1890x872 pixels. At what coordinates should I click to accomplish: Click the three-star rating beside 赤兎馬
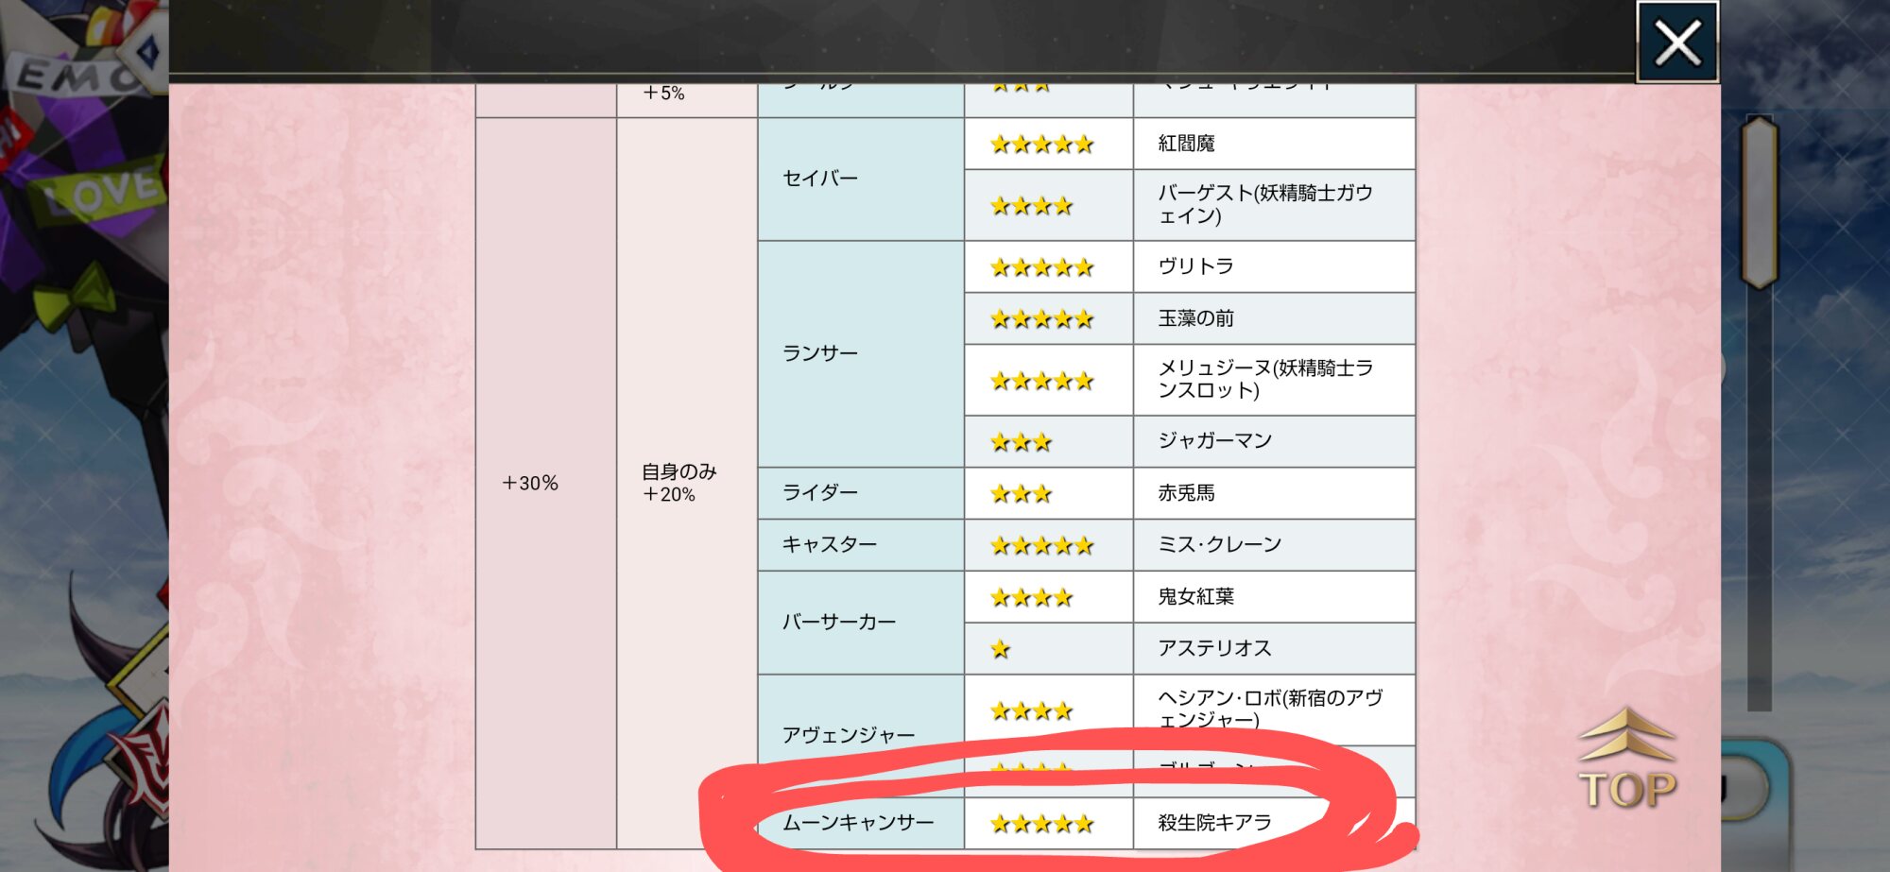coord(1021,494)
